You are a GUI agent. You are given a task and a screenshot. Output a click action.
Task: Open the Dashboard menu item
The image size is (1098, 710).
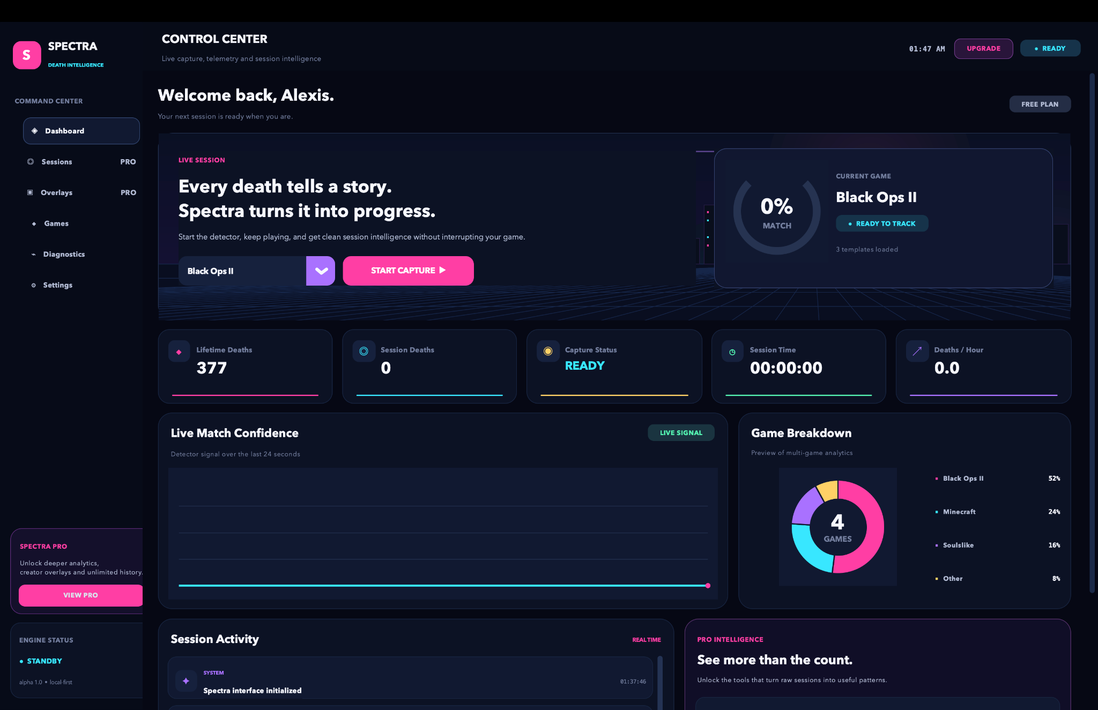[x=81, y=131]
